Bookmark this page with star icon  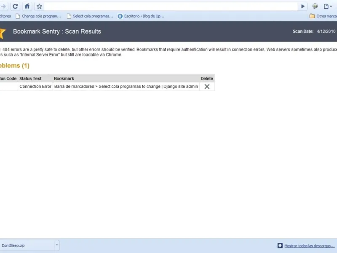(x=39, y=6)
